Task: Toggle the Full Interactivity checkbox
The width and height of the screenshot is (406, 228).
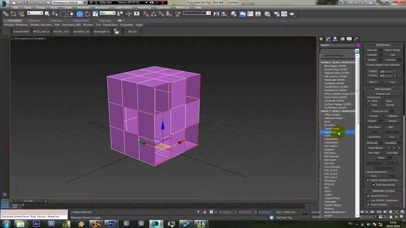Action: (373, 185)
